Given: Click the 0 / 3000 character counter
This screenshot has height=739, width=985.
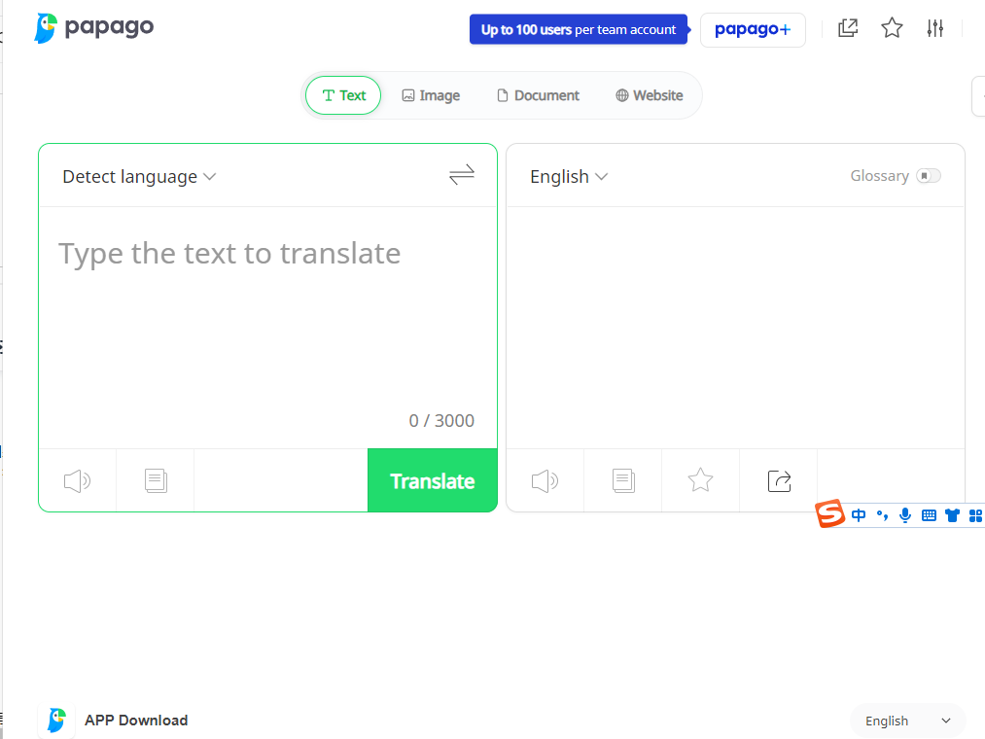Looking at the screenshot, I should click(441, 420).
